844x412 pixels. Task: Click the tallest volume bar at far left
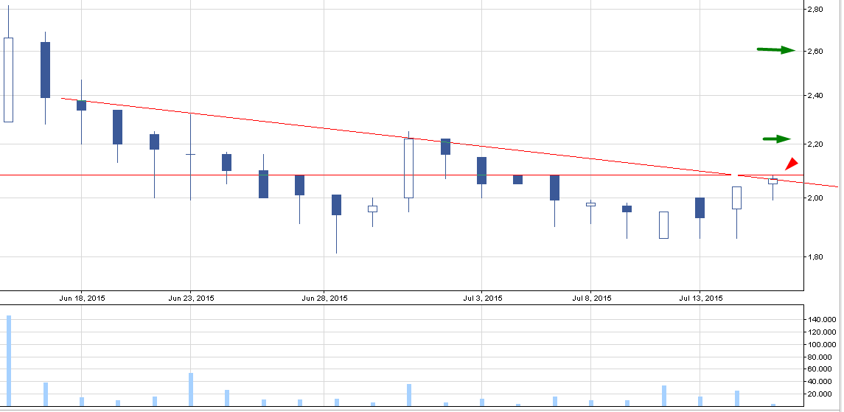(x=9, y=360)
